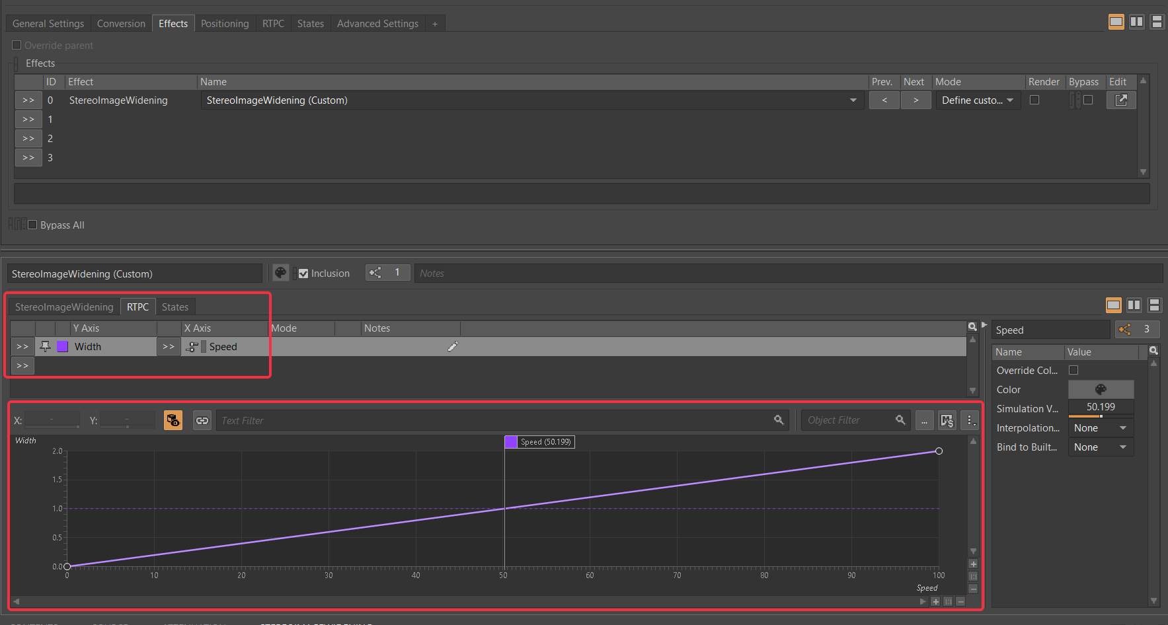Switch to the Conversion tab
Viewport: 1168px width, 625px height.
point(121,23)
